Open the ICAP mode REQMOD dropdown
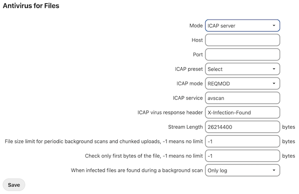This screenshot has width=299, height=194. pos(242,83)
